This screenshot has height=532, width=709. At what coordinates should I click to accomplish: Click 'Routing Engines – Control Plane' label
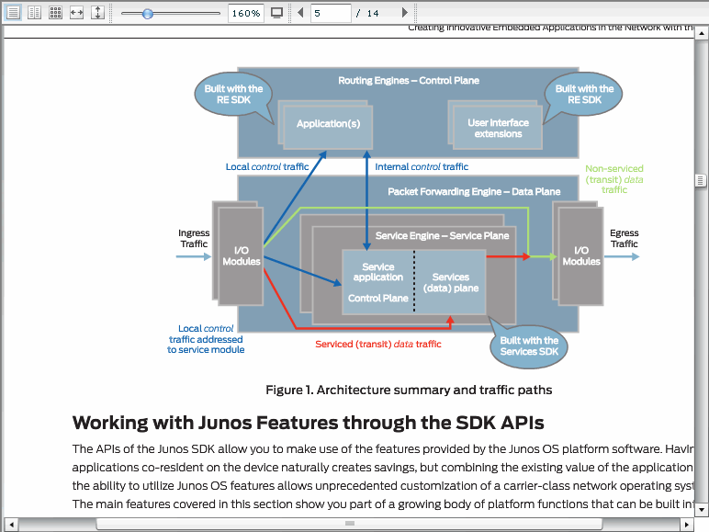[409, 81]
